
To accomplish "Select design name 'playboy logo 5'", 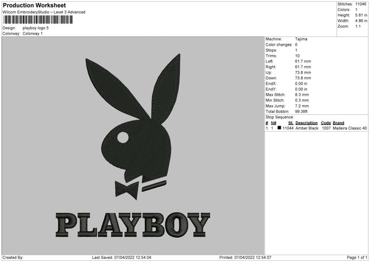I will (36, 28).
